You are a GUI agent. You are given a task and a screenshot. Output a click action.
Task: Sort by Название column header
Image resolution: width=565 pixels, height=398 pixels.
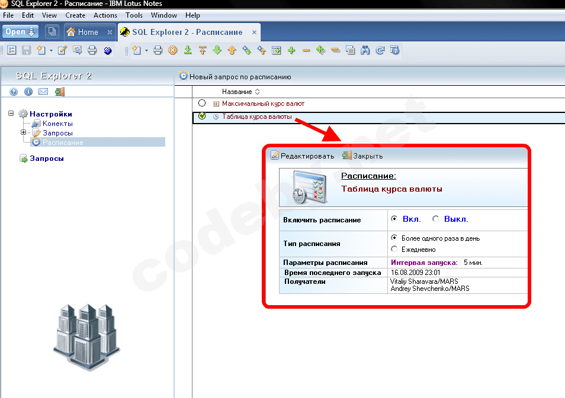240,92
